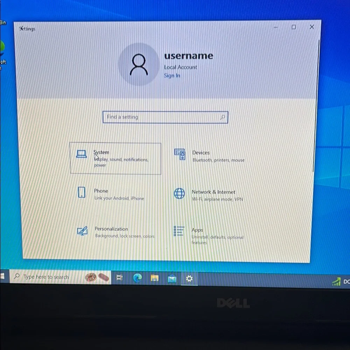Minimize the Settings window
This screenshot has height=350, width=350.
click(276, 27)
